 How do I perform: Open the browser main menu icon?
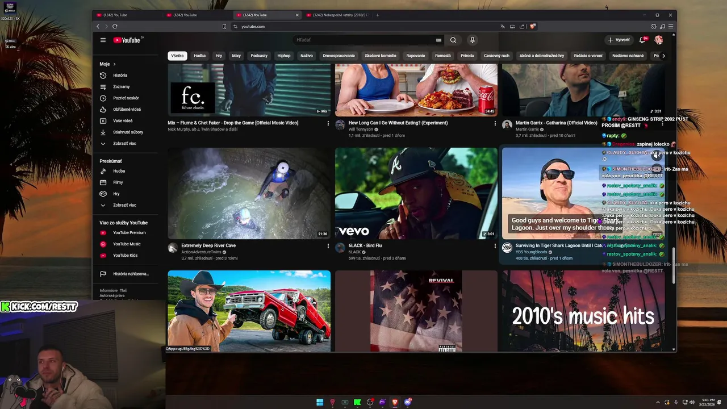point(671,26)
